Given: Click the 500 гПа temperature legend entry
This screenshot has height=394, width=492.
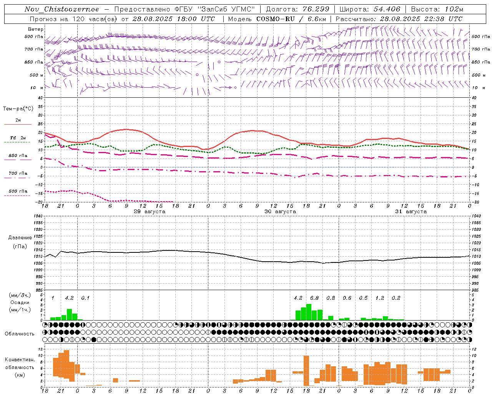Looking at the screenshot, I should click(18, 191).
